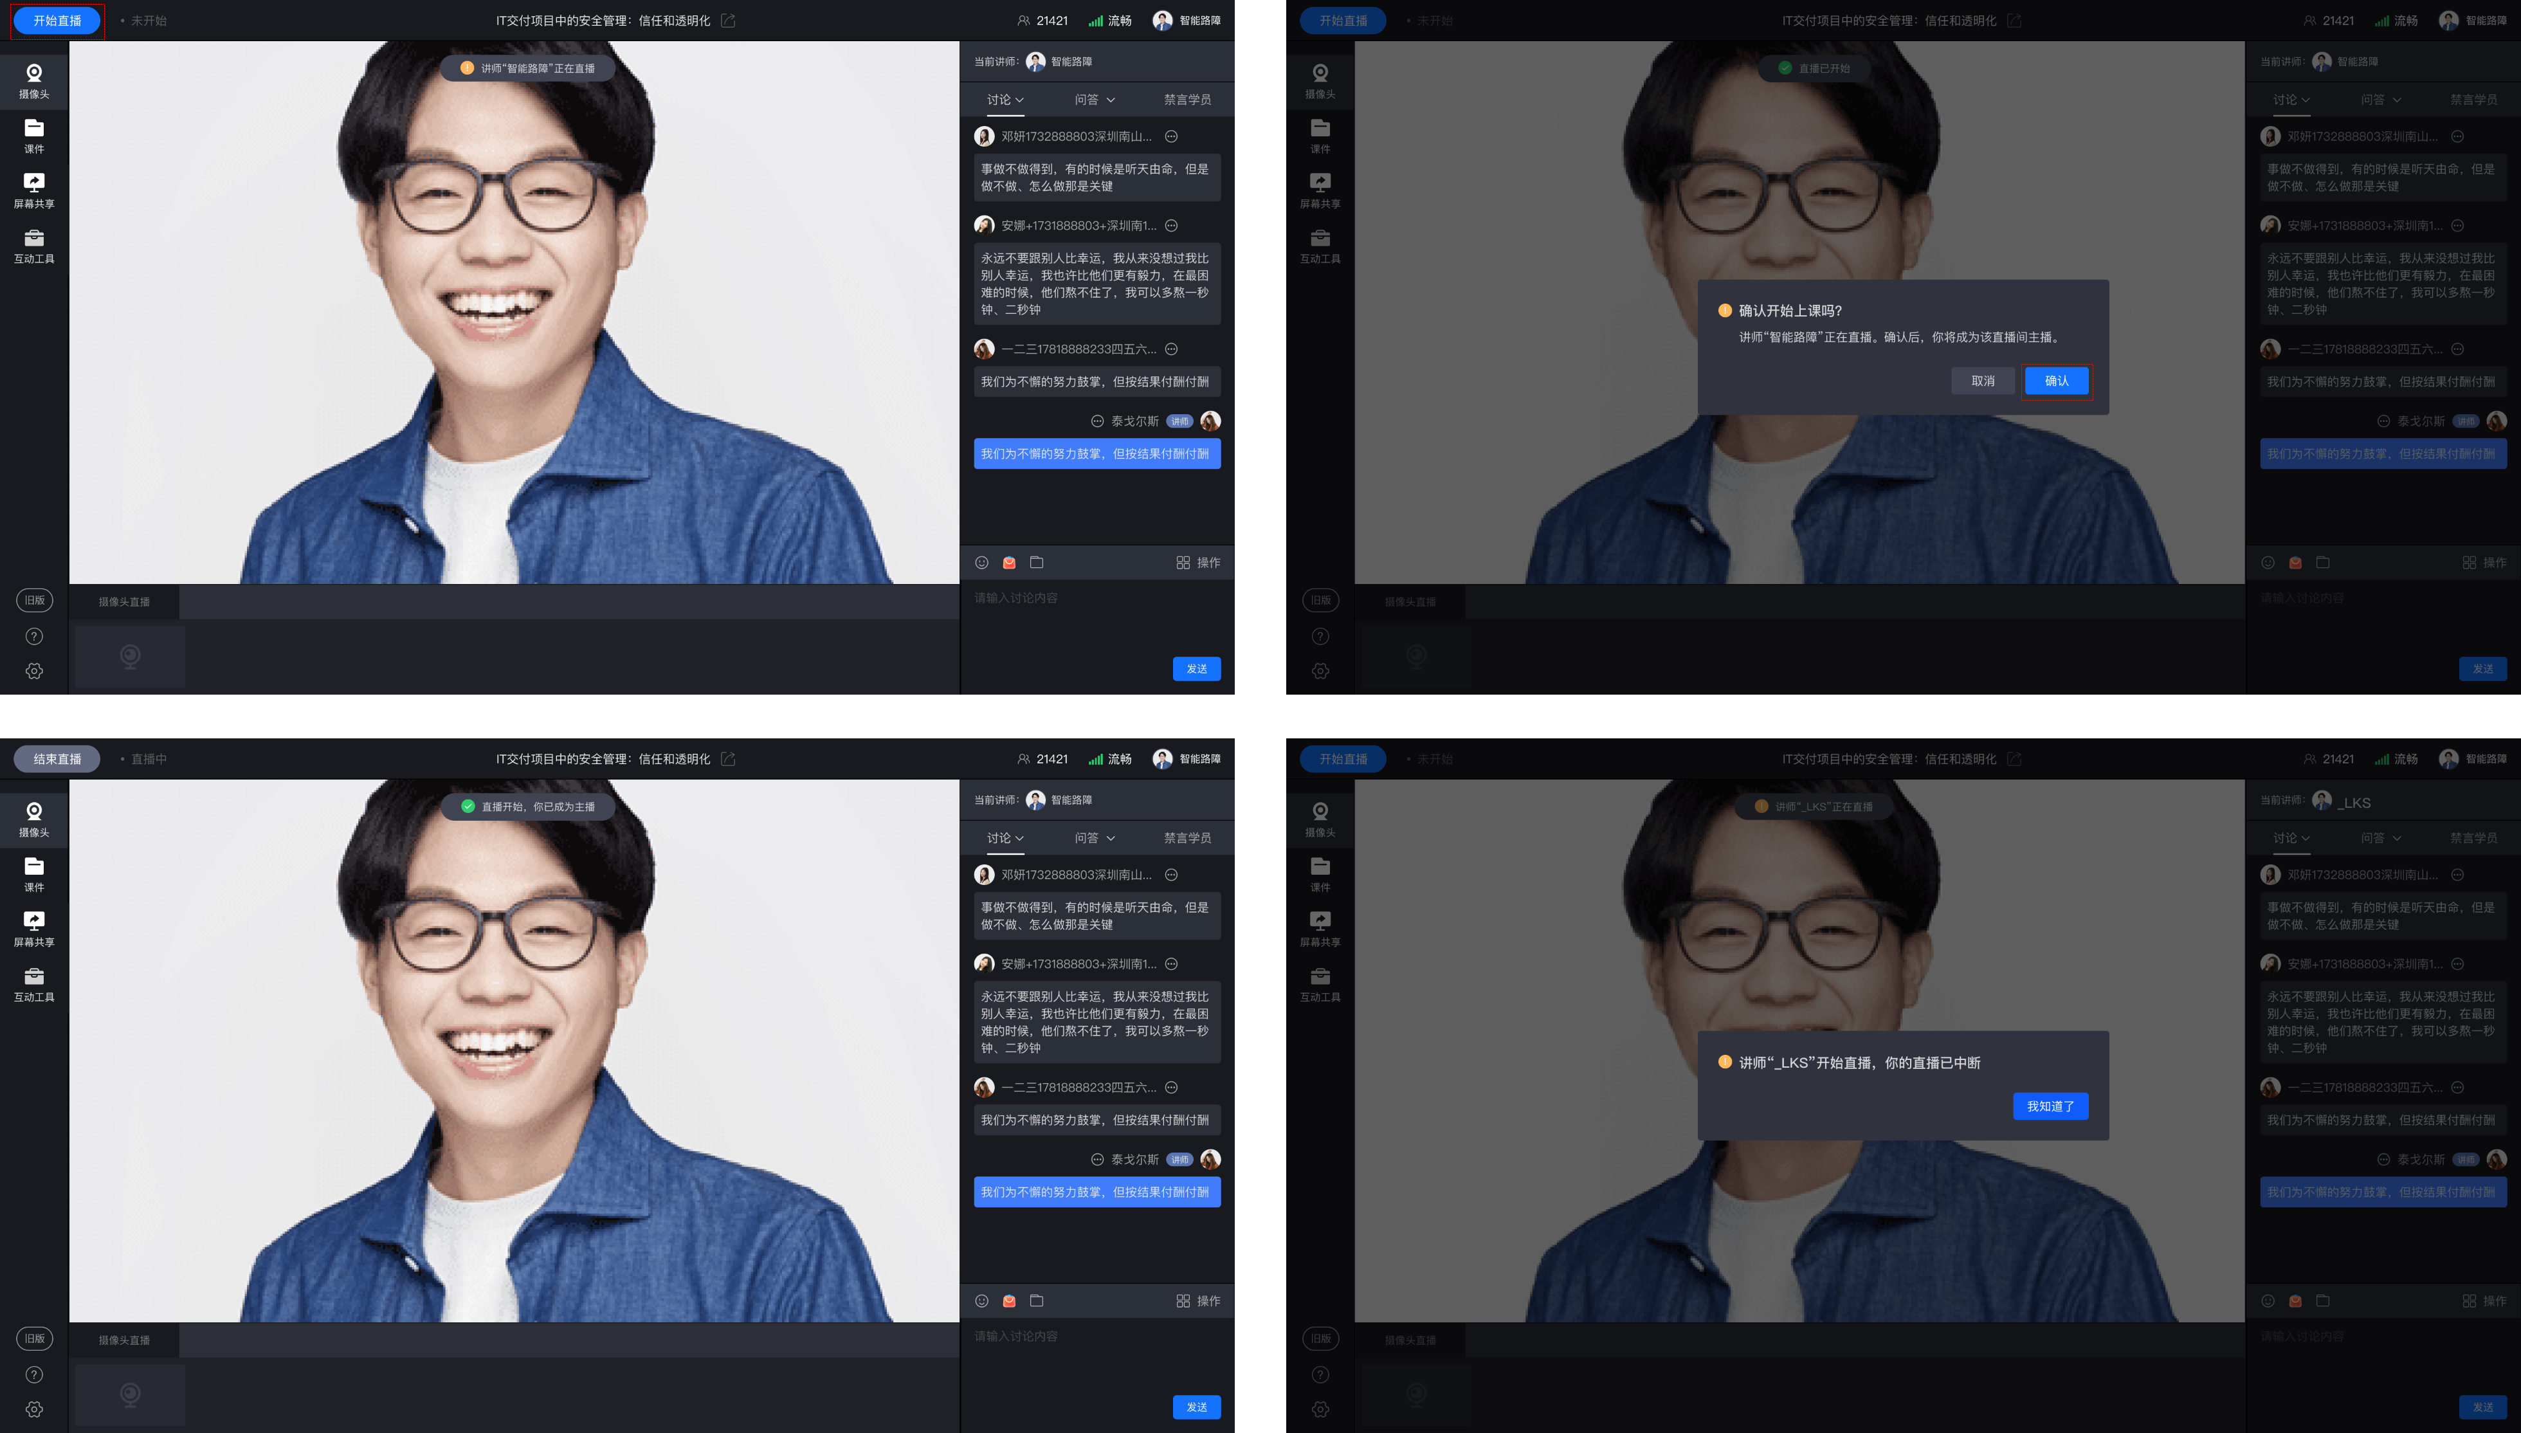Cancel start-class dialog with 取消
The height and width of the screenshot is (1433, 2521).
click(1983, 381)
